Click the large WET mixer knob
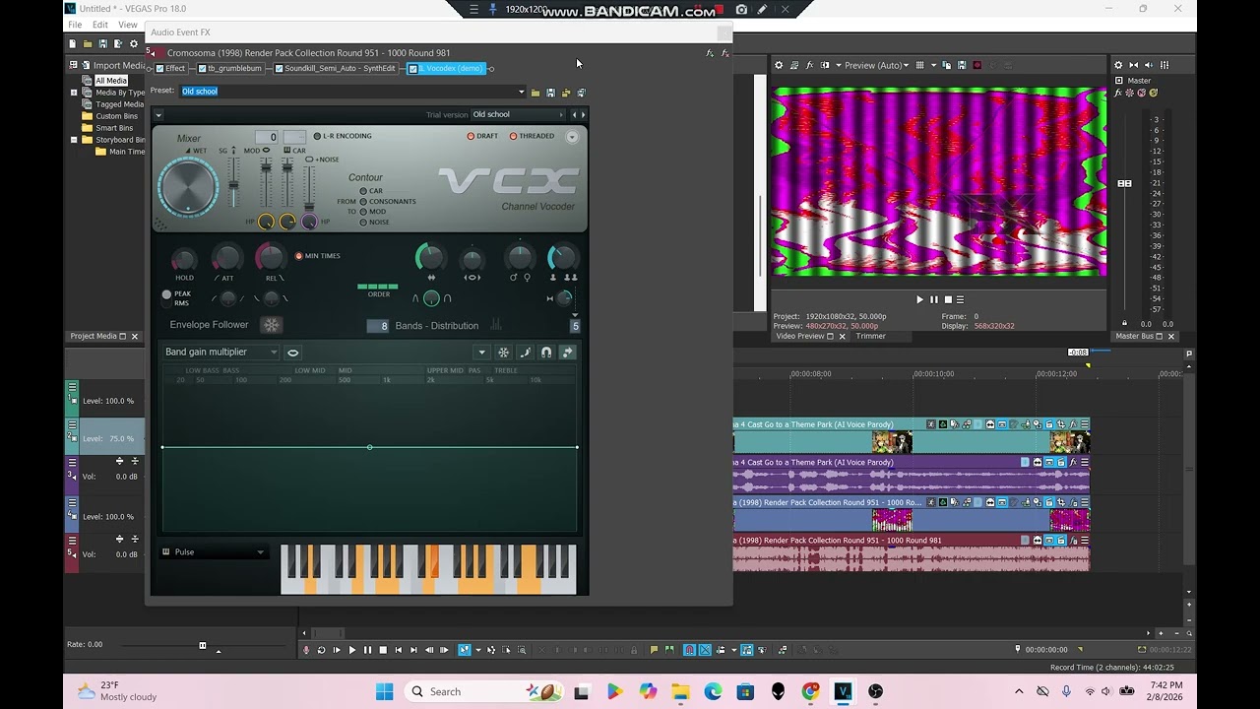Image resolution: width=1260 pixels, height=709 pixels. (188, 186)
